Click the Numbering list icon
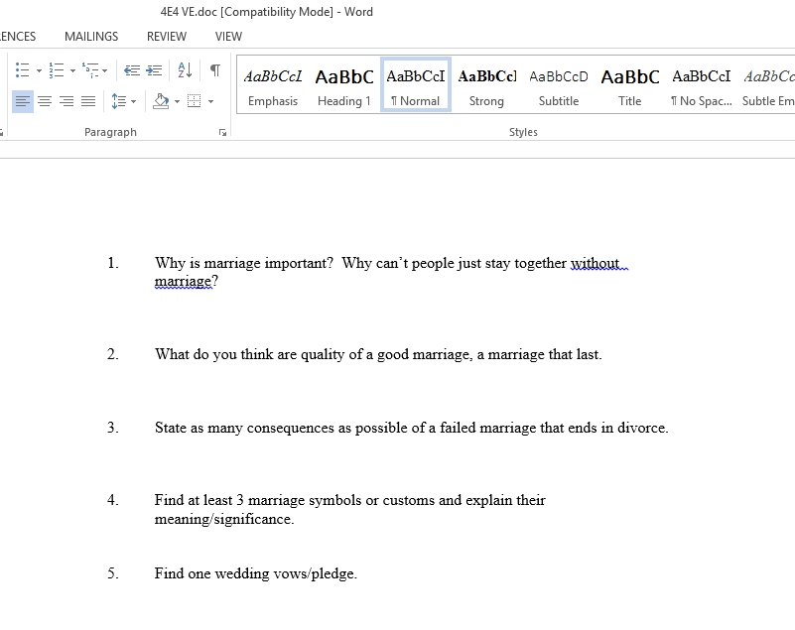This screenshot has height=630, width=795. click(57, 69)
